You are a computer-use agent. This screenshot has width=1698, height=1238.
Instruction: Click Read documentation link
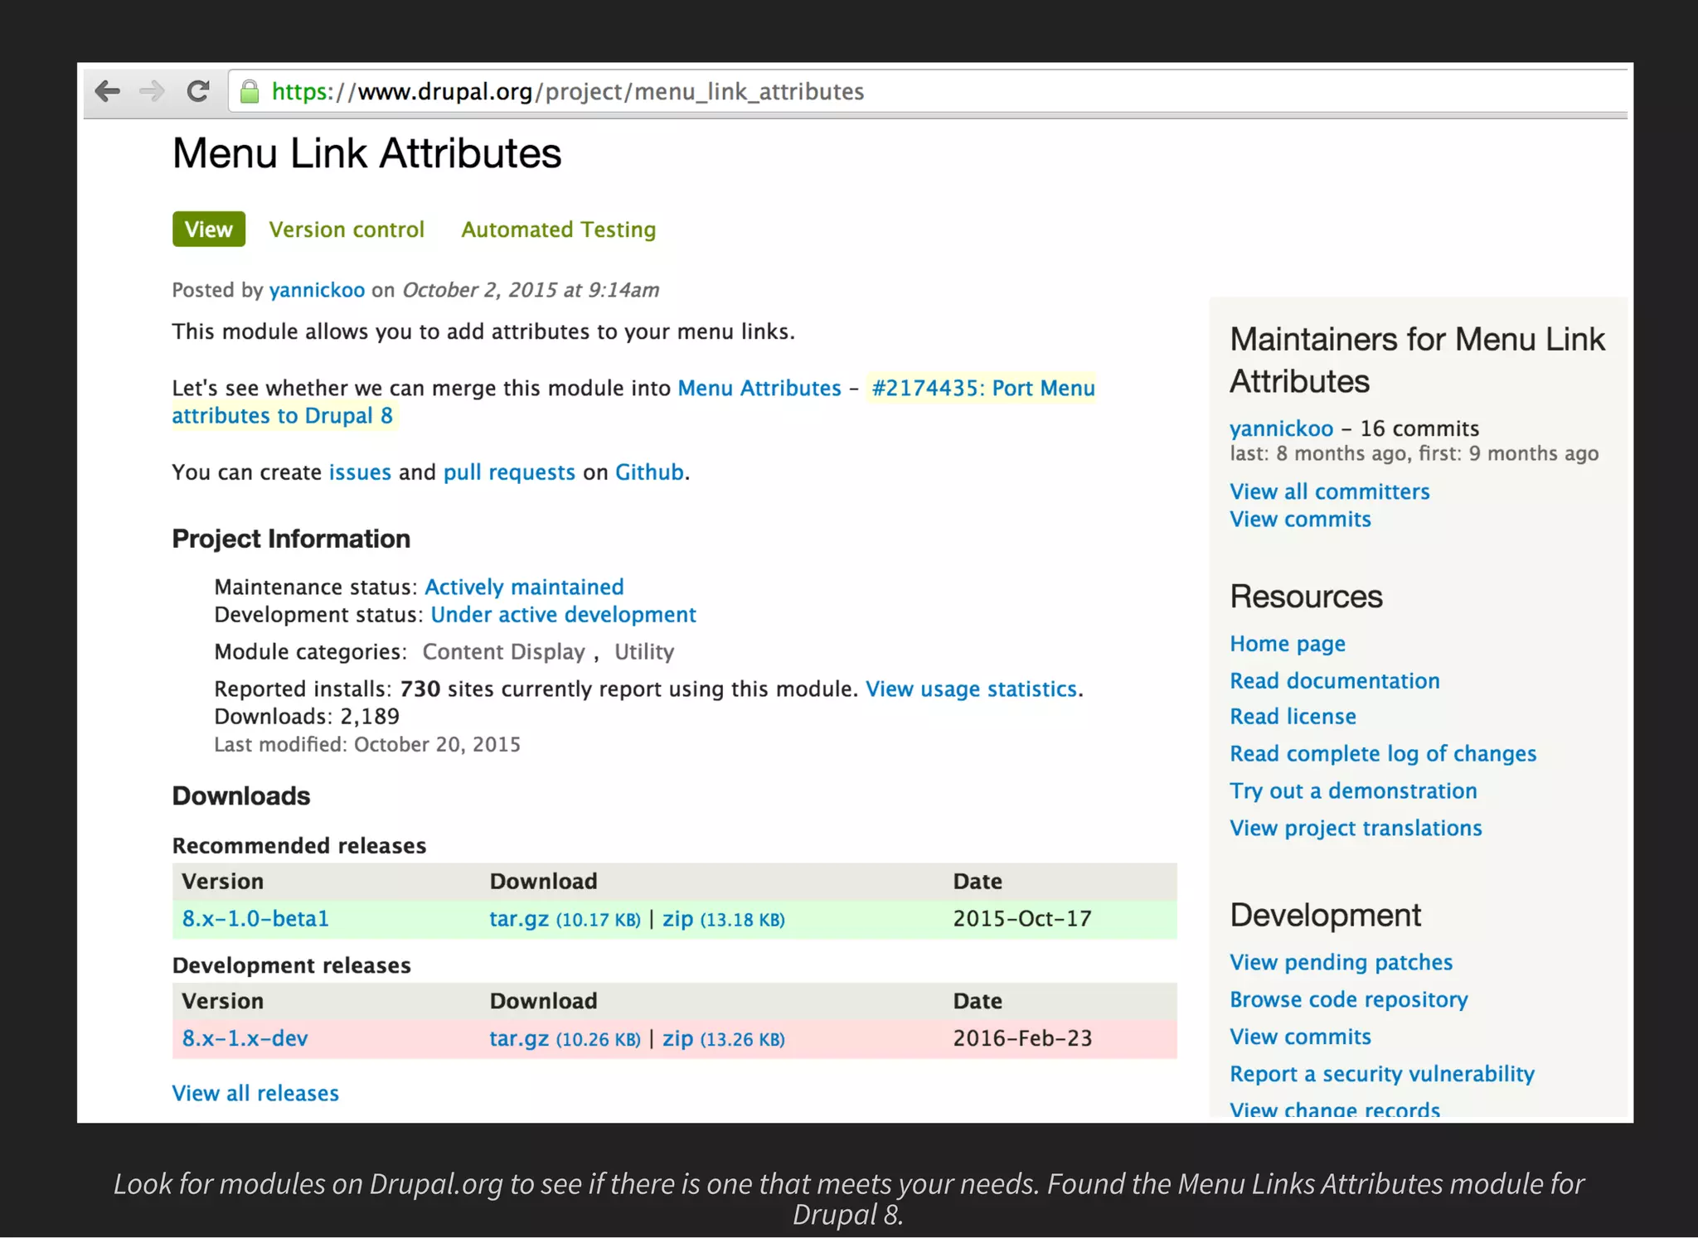tap(1335, 681)
